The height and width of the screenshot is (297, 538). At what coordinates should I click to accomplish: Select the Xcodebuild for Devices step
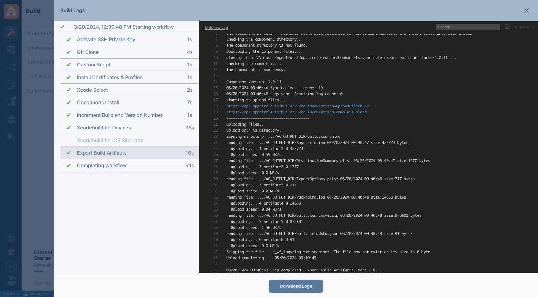(130, 128)
